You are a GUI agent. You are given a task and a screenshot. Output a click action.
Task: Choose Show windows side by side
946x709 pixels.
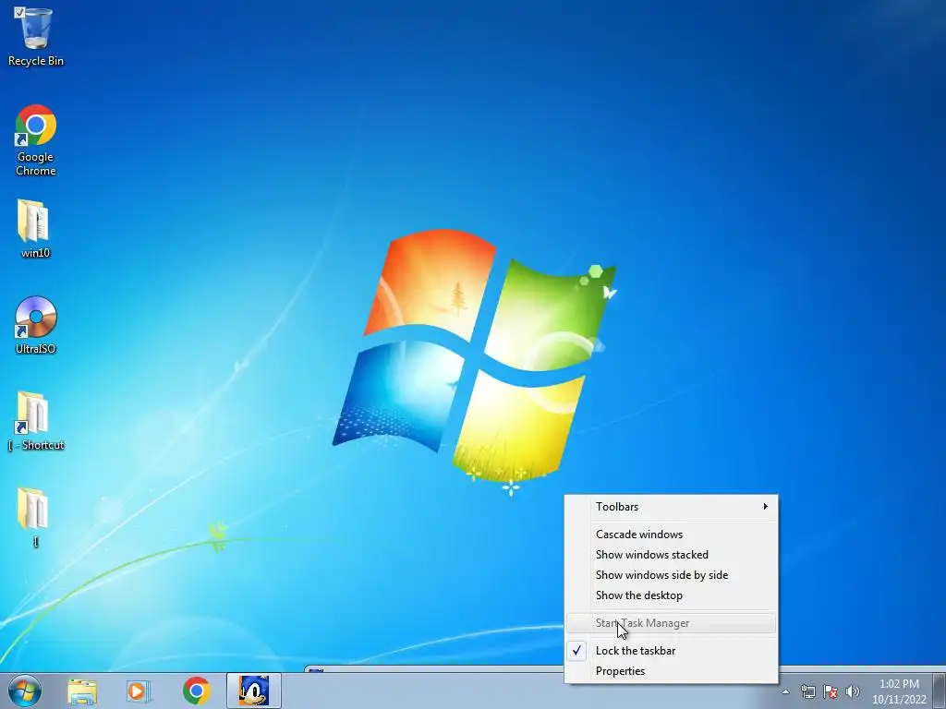coord(671,575)
